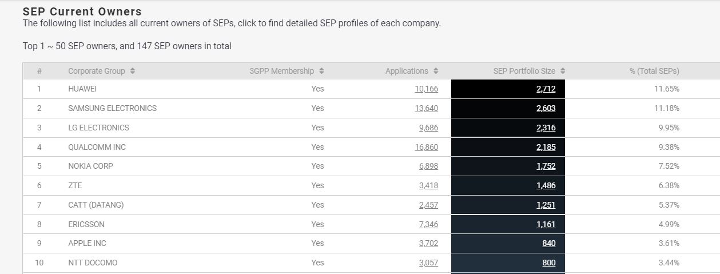Select LG ELECTRONICS corporate group name
This screenshot has width=720, height=274.
98,128
